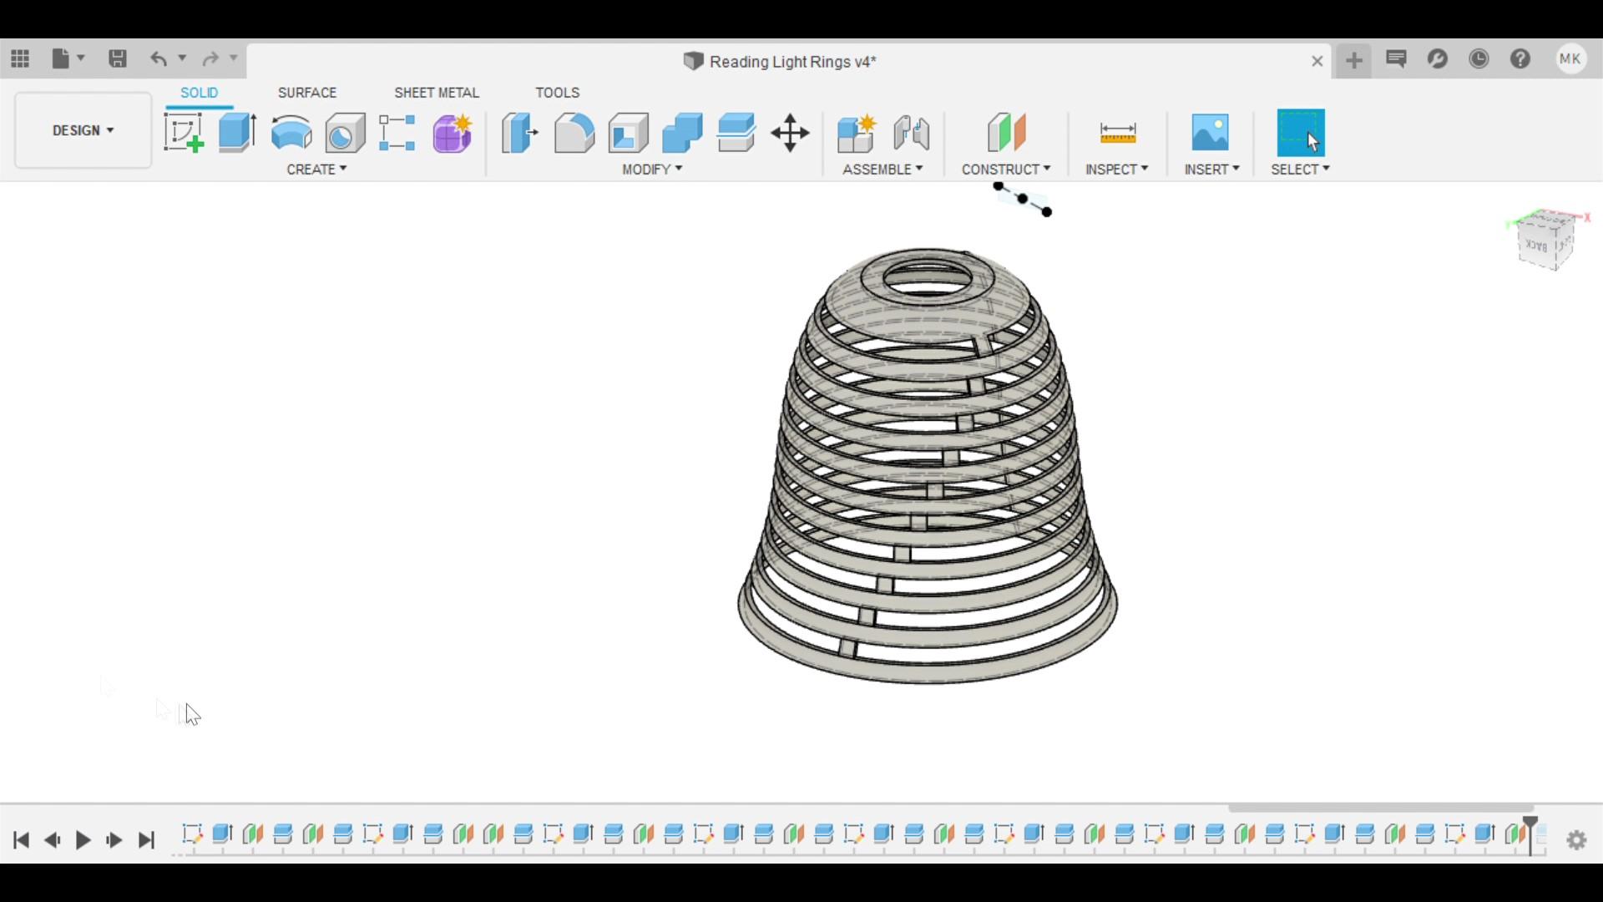
Task: Switch to the SURFACE tab
Action: click(307, 93)
